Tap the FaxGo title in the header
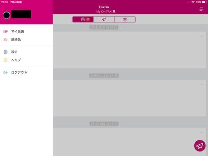Viewport: 208px width, 156px height. click(x=104, y=7)
